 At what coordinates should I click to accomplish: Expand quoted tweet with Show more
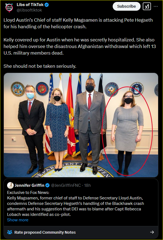tap(18, 220)
